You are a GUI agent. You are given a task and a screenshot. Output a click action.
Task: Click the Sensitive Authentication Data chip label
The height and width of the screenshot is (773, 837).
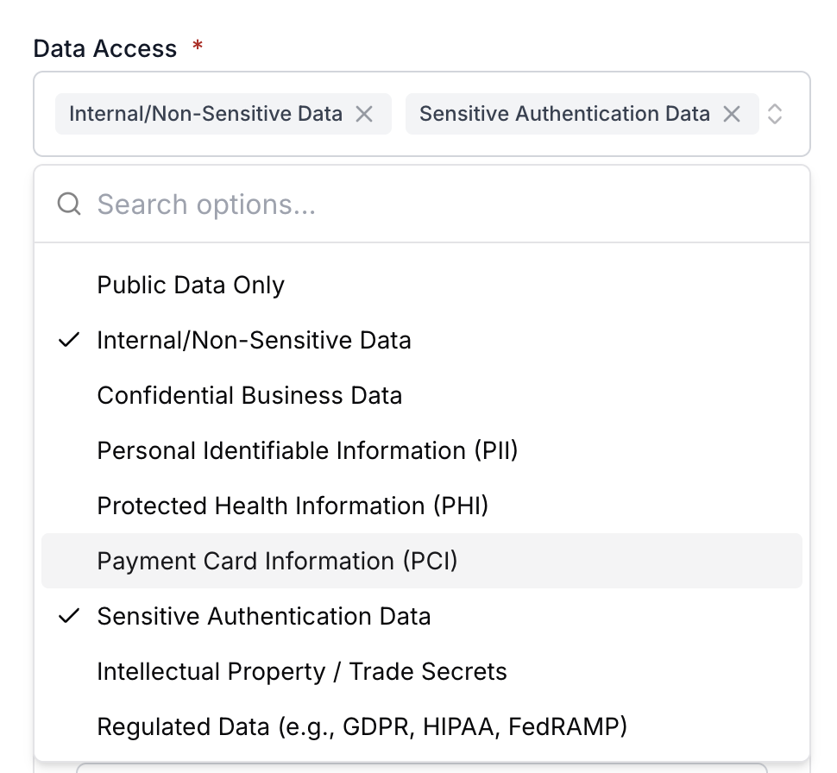[x=564, y=114]
